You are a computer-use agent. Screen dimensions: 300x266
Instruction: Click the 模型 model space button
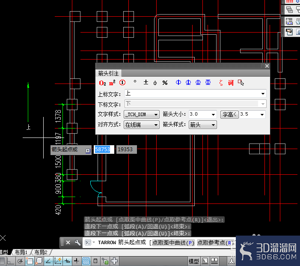(193, 261)
